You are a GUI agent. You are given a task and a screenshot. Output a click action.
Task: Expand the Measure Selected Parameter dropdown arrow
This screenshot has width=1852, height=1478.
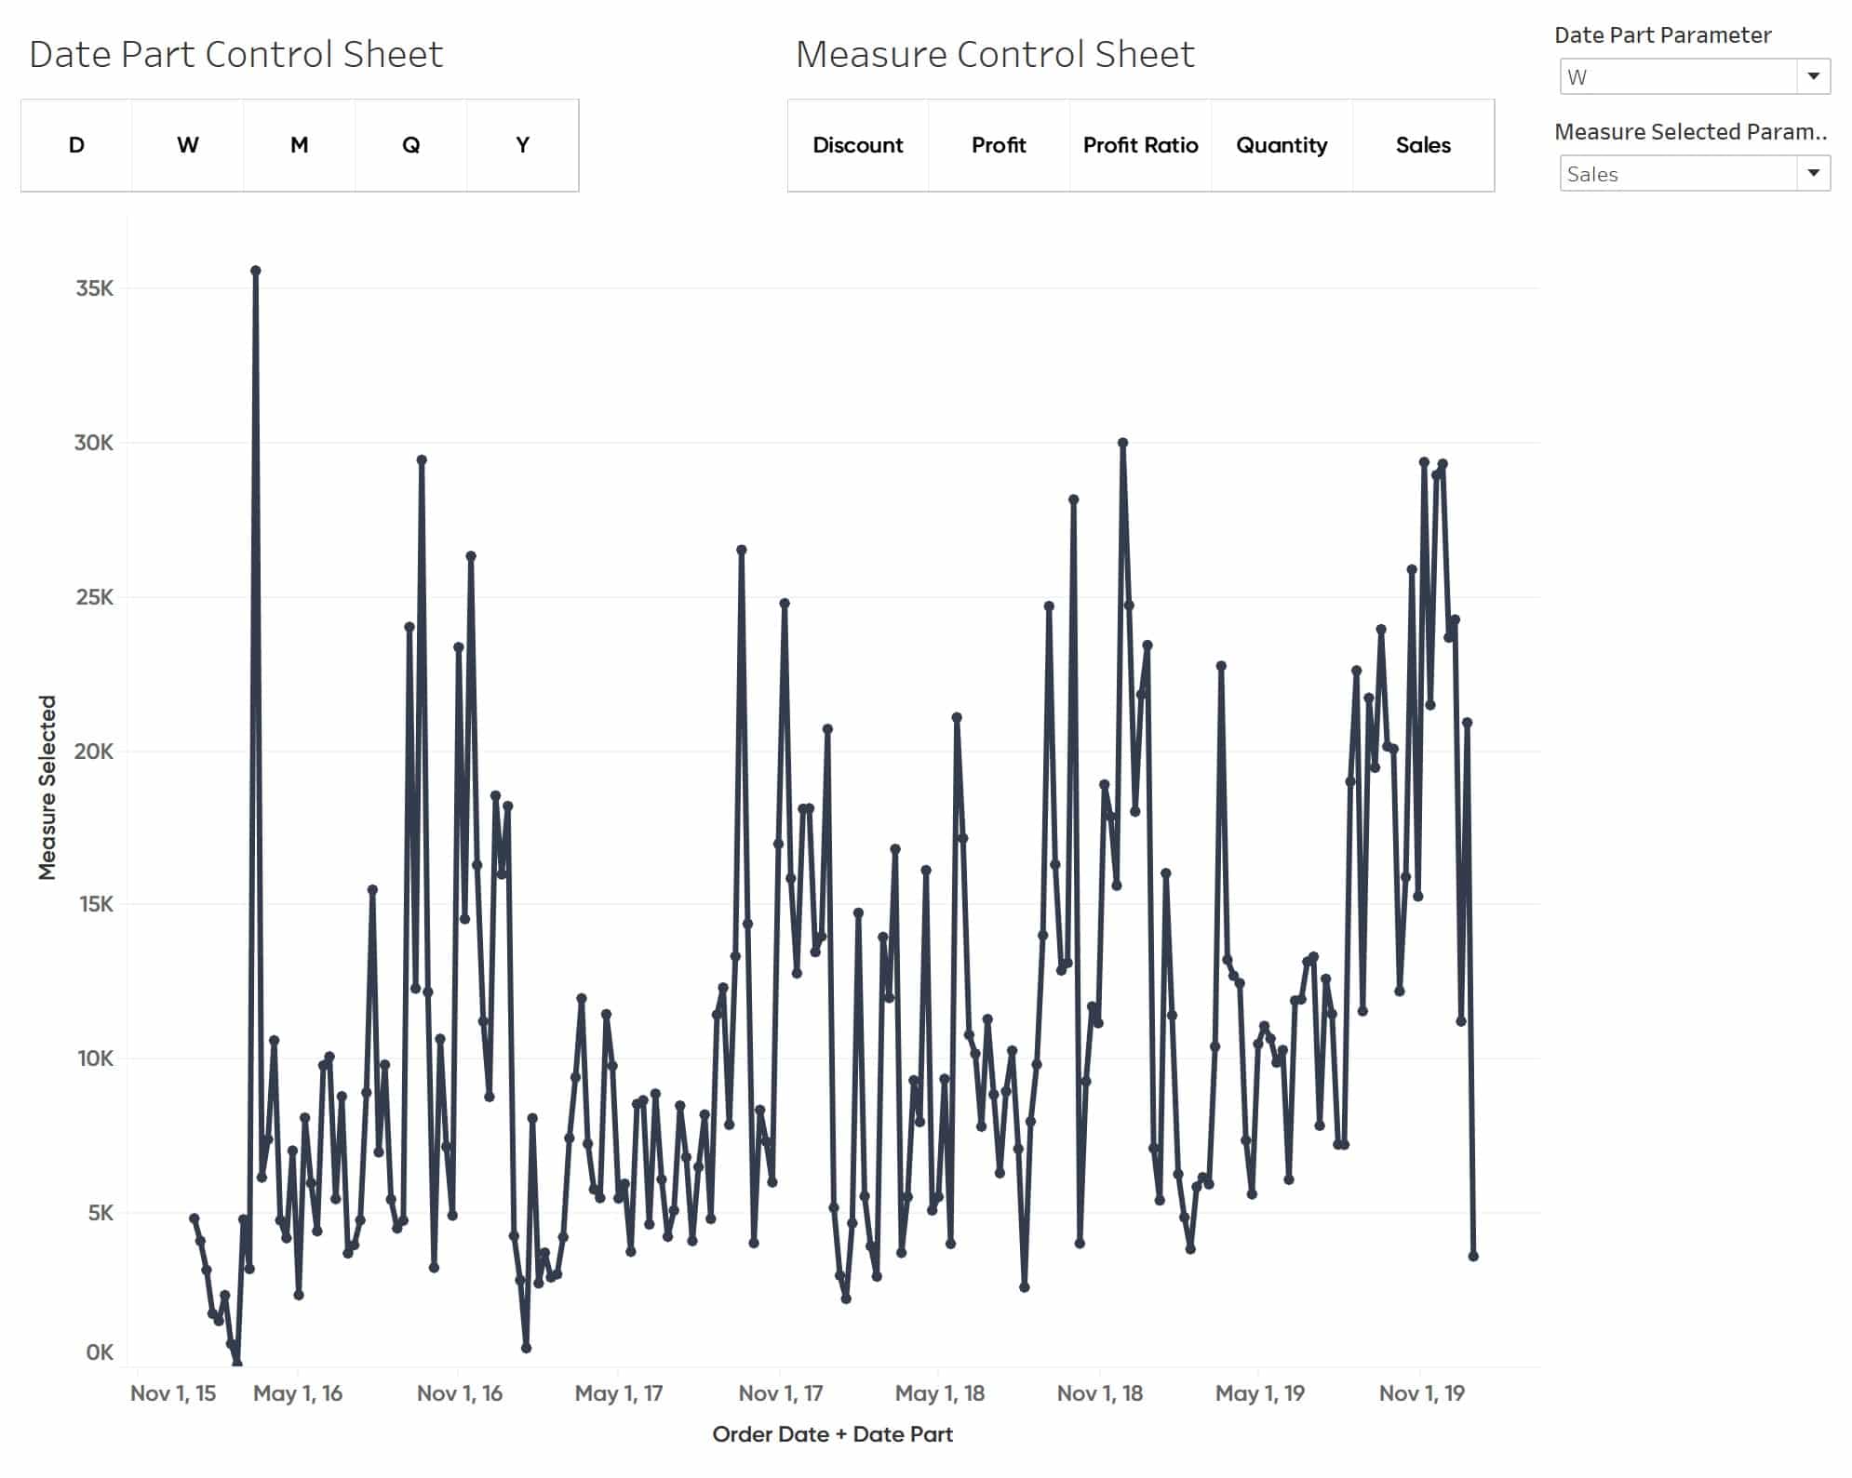pyautogui.click(x=1813, y=173)
